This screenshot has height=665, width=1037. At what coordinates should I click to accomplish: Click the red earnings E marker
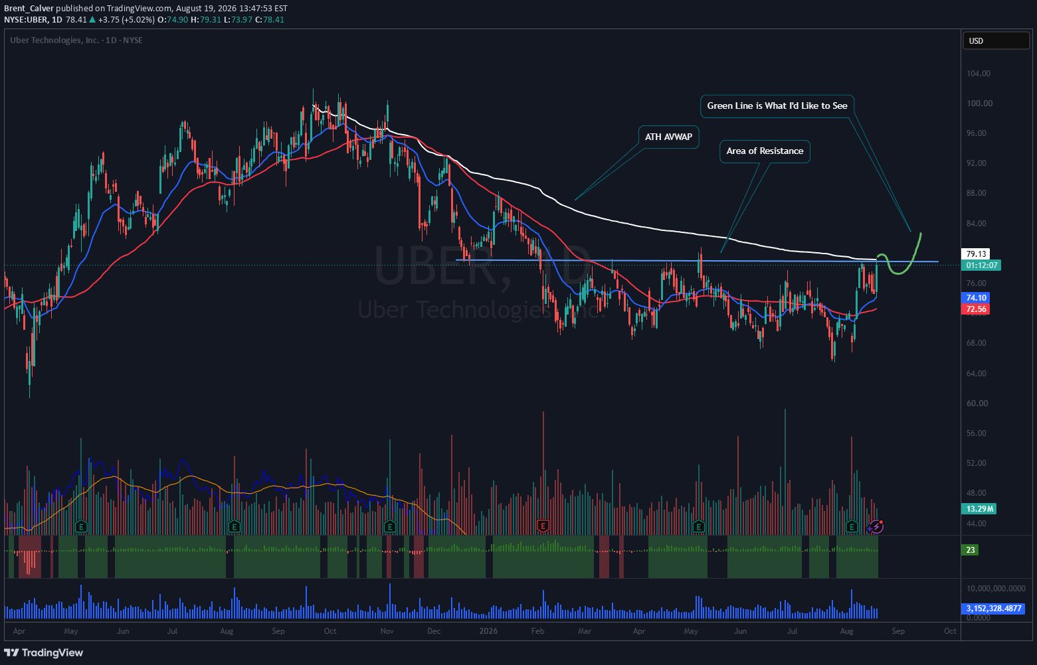(543, 526)
